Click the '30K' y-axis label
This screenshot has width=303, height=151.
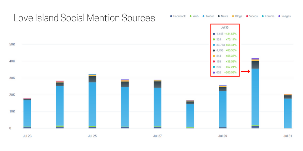(12, 78)
